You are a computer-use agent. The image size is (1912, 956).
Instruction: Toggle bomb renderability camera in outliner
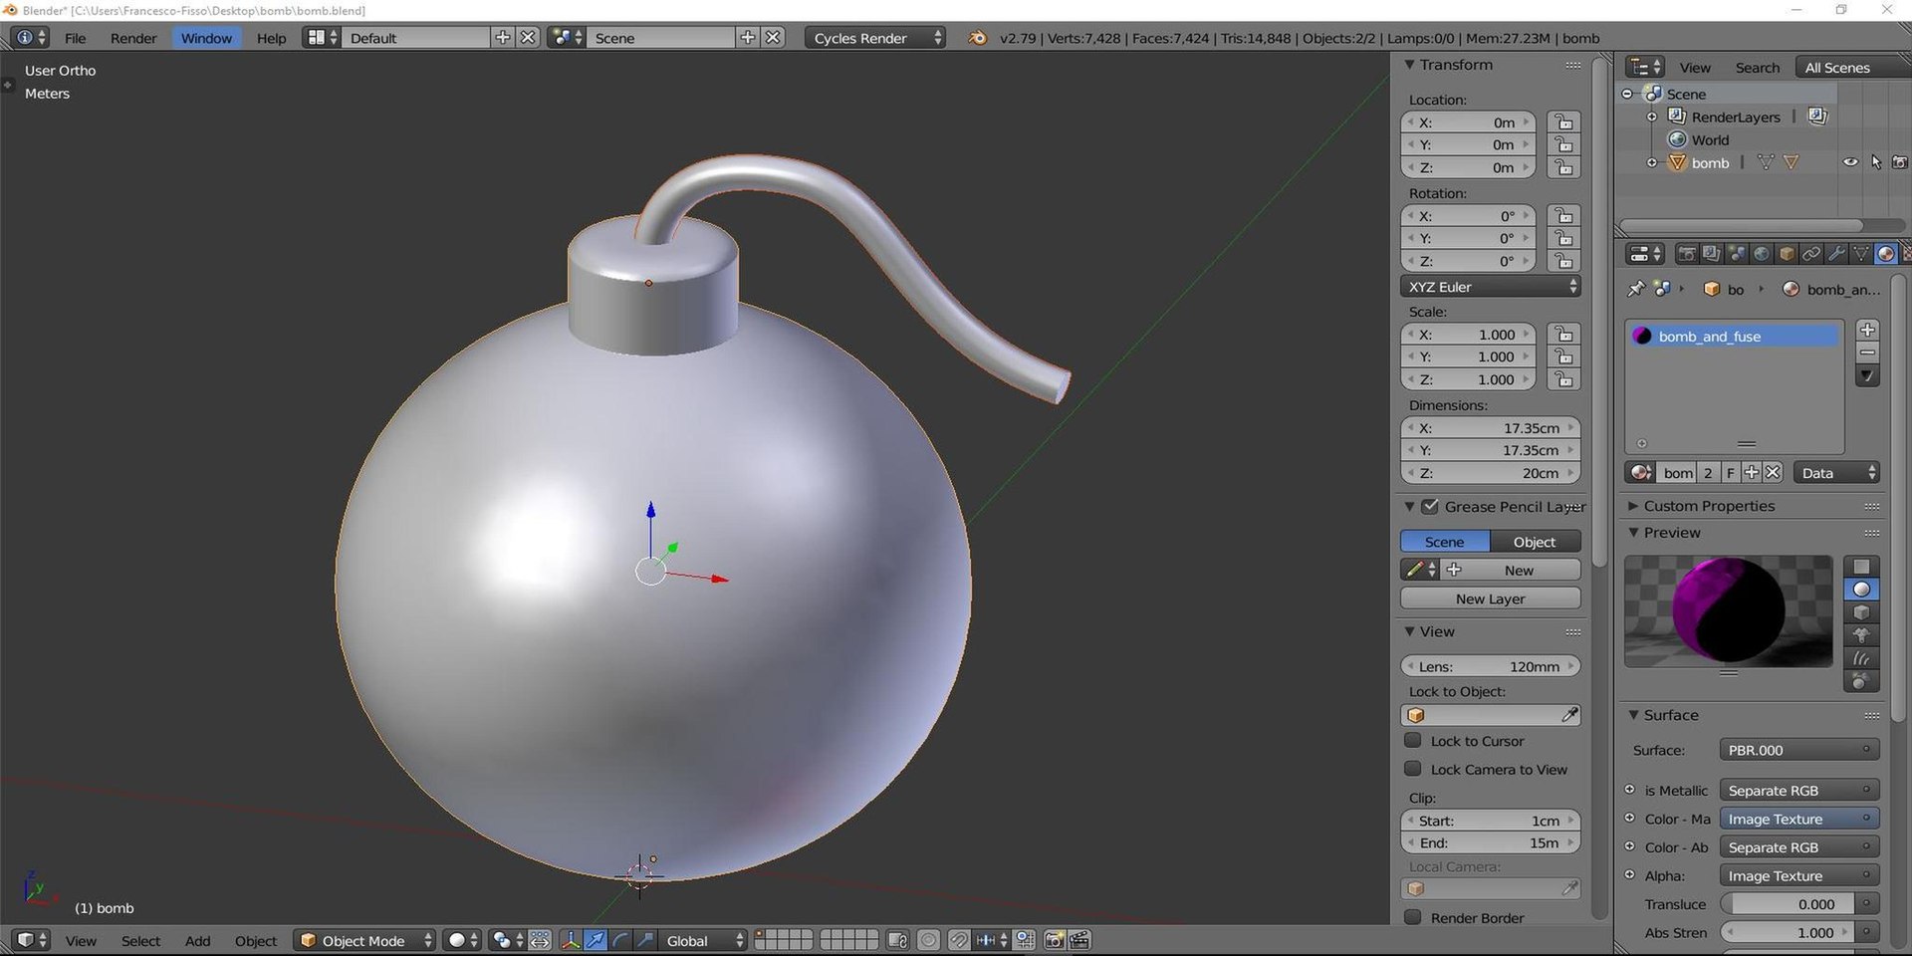pos(1900,162)
